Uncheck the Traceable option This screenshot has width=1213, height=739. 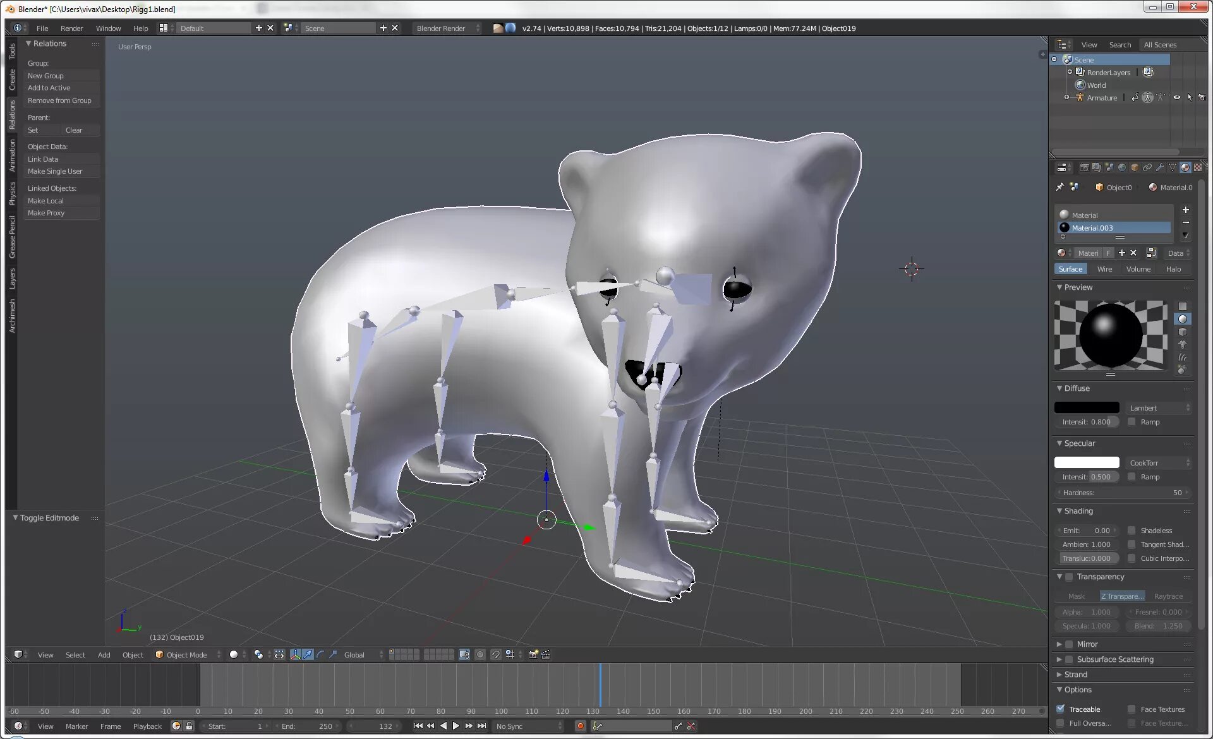click(x=1061, y=709)
